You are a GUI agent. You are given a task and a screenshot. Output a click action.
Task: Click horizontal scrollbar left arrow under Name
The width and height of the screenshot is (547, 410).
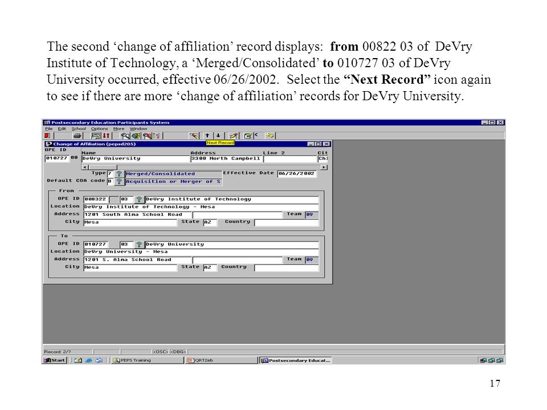85,167
